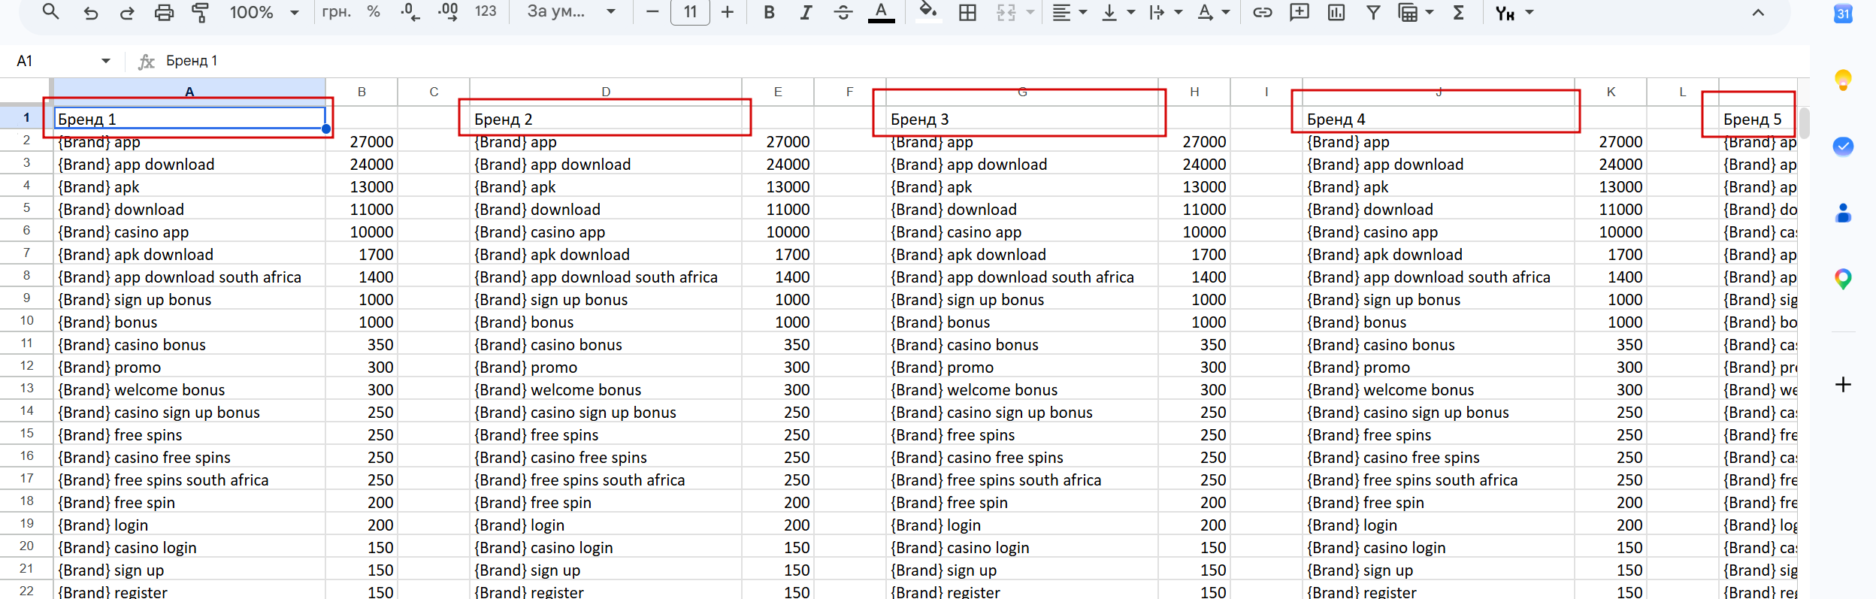Screen dimensions: 1876x599
Task: Select the cell "Бренд 3"
Action: 1022,118
